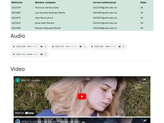Play the 5:11 audio track

coord(53,46)
